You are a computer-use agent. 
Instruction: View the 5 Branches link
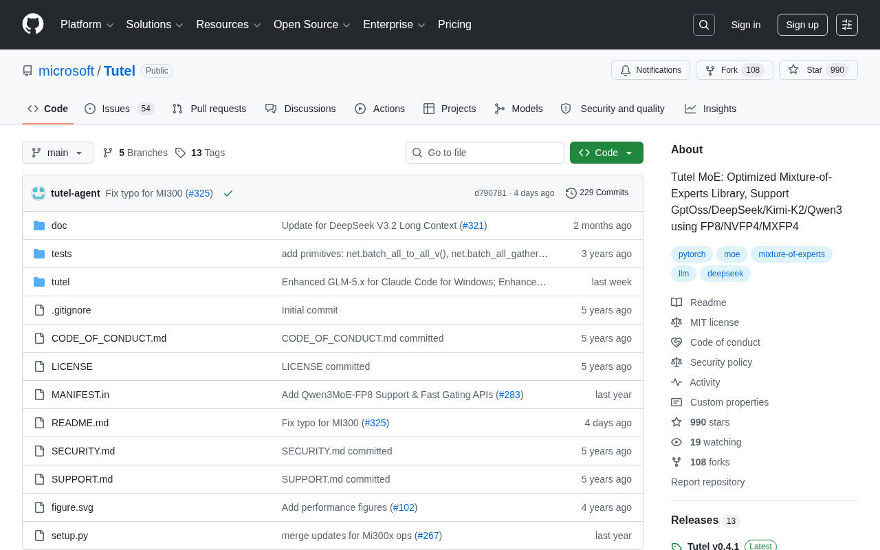tap(135, 153)
